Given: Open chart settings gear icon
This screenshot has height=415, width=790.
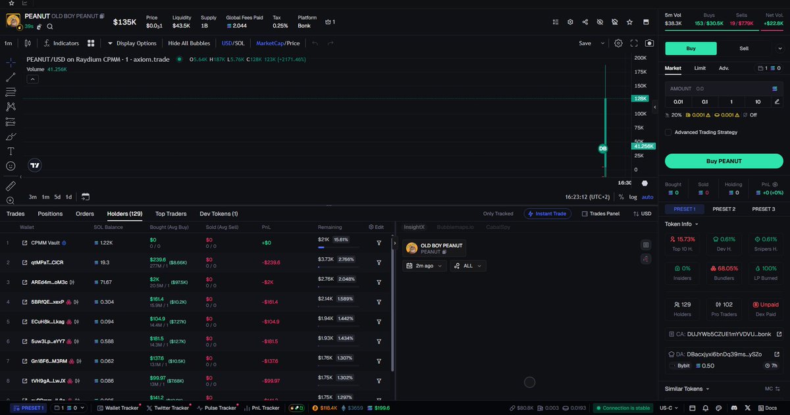Looking at the screenshot, I should [618, 43].
